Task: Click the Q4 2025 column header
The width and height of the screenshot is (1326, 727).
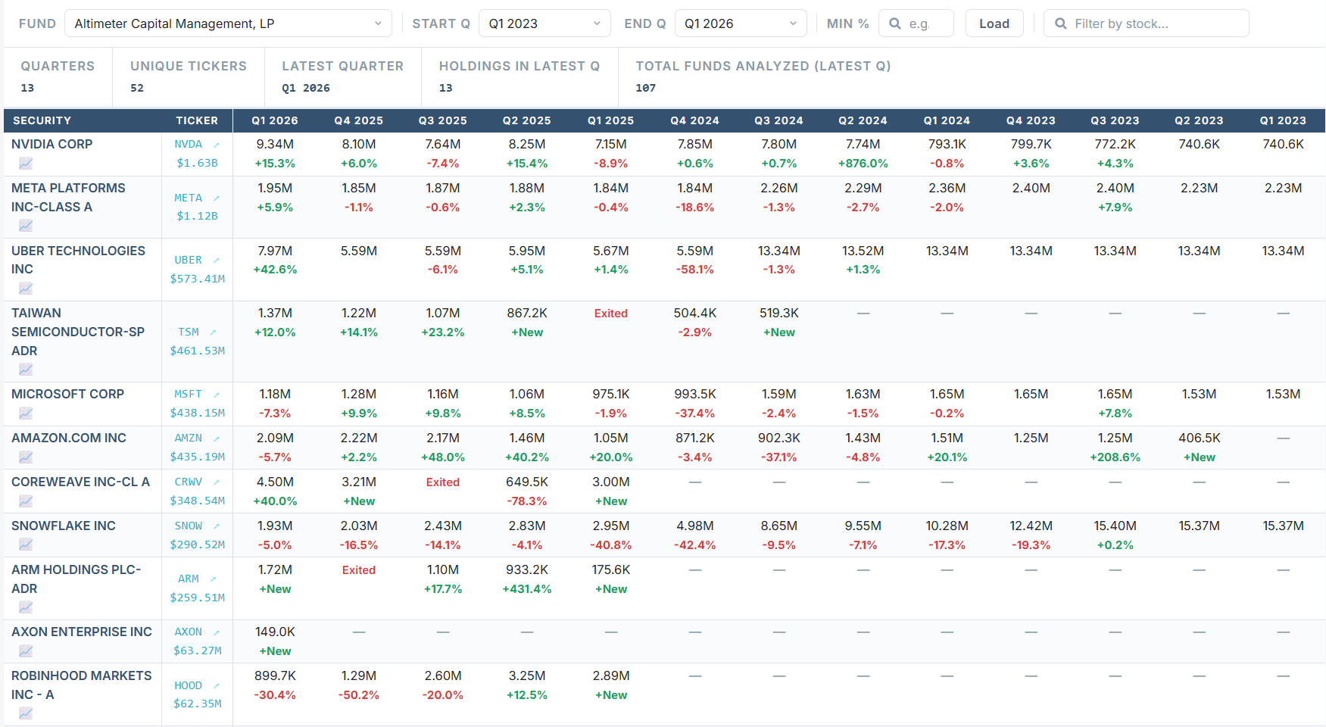Action: pyautogui.click(x=359, y=120)
